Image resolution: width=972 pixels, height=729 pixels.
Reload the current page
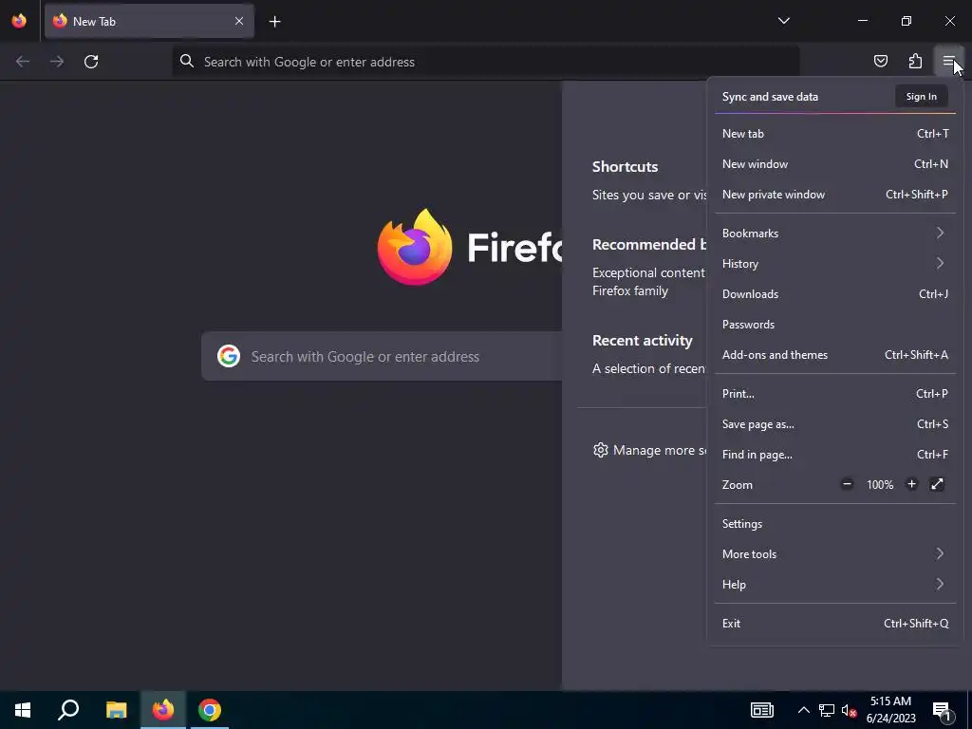pyautogui.click(x=91, y=62)
